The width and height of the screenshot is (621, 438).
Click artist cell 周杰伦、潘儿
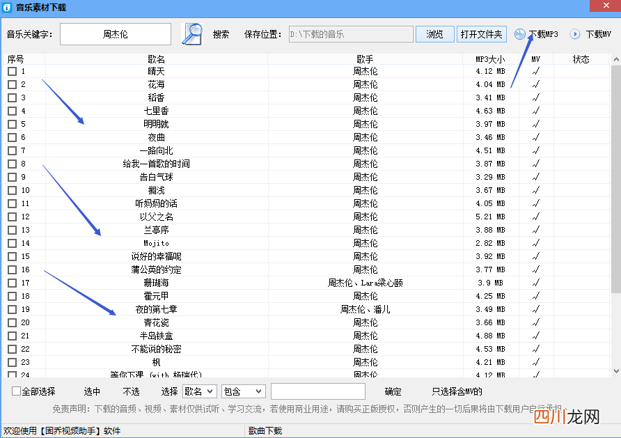tap(365, 309)
